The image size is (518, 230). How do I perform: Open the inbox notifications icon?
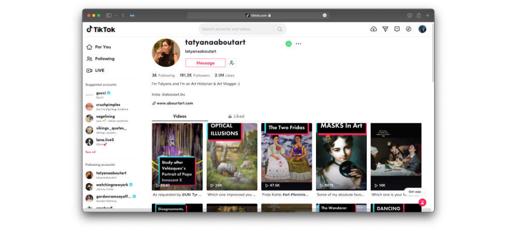pos(397,29)
